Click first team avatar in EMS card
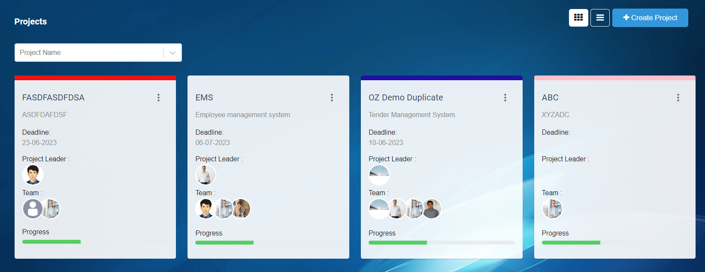This screenshot has width=705, height=272. tap(205, 209)
